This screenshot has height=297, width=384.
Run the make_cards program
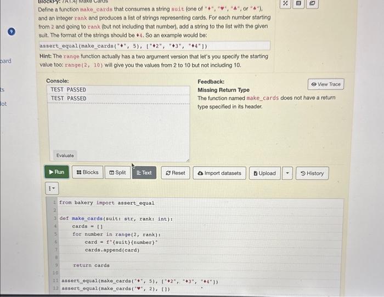[x=57, y=172]
